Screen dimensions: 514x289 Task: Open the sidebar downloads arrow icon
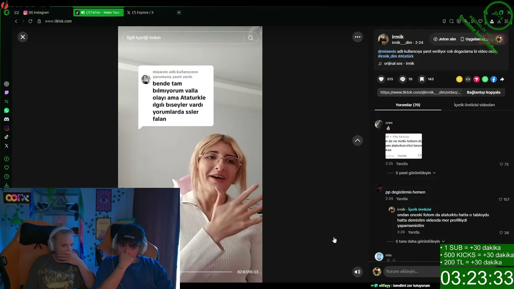coord(6,185)
